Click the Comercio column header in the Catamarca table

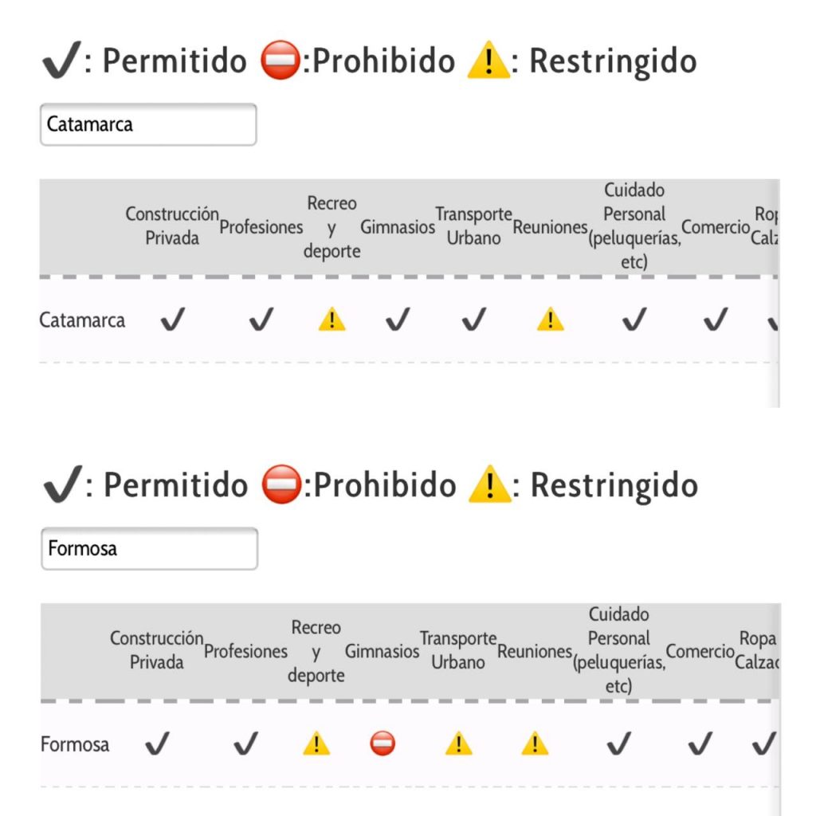pos(716,227)
